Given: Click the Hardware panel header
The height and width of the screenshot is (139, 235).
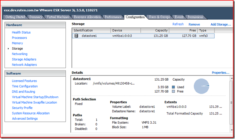Looking at the screenshot, I should click(35, 25).
